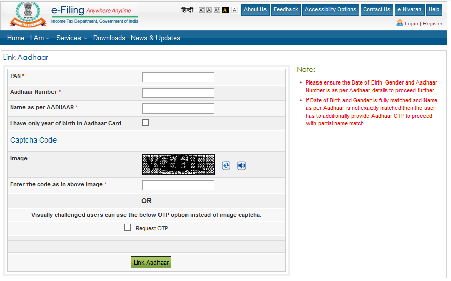Go to Home in navigation bar
Screen dimensions: 451x281
point(16,38)
